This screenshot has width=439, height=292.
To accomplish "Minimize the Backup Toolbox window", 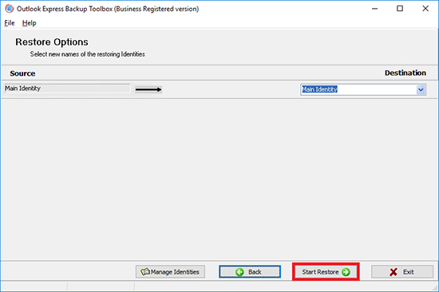I will pos(374,9).
